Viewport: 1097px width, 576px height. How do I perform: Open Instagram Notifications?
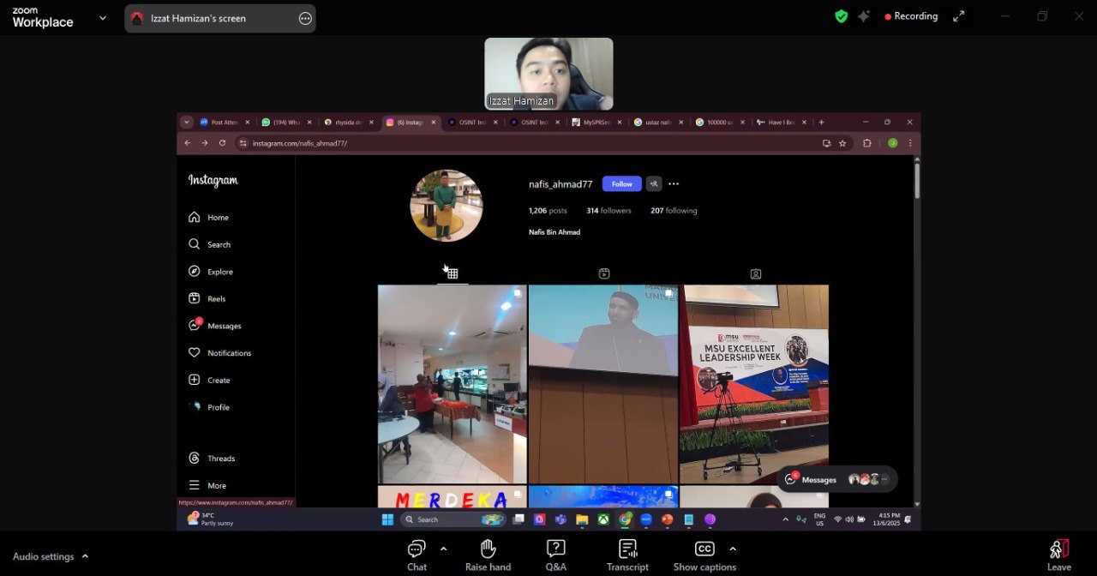219,353
